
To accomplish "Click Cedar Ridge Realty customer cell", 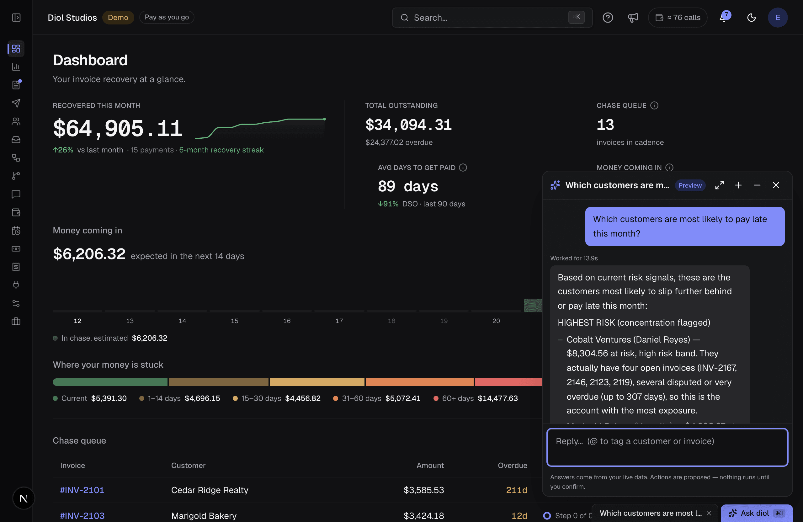I will [x=210, y=490].
